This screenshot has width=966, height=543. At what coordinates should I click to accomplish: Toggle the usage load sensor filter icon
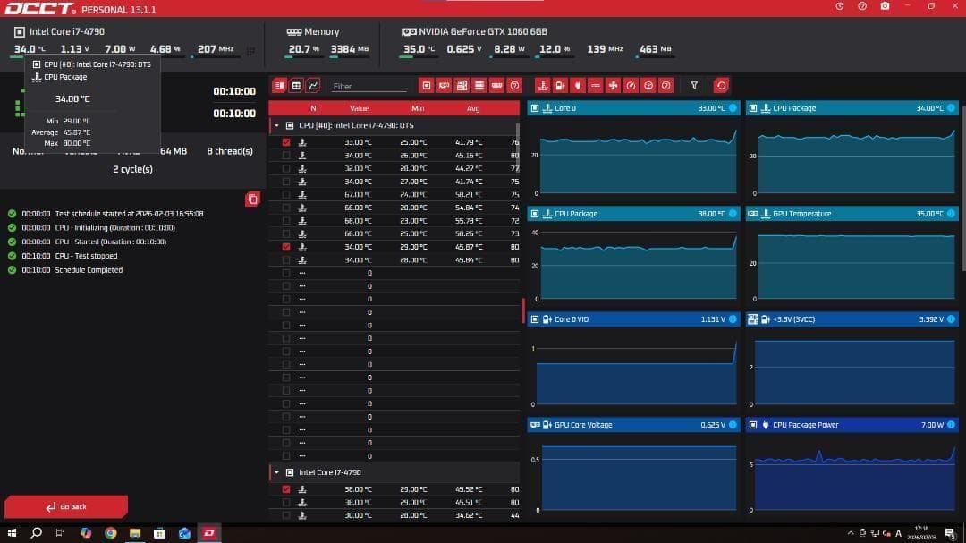coord(648,86)
